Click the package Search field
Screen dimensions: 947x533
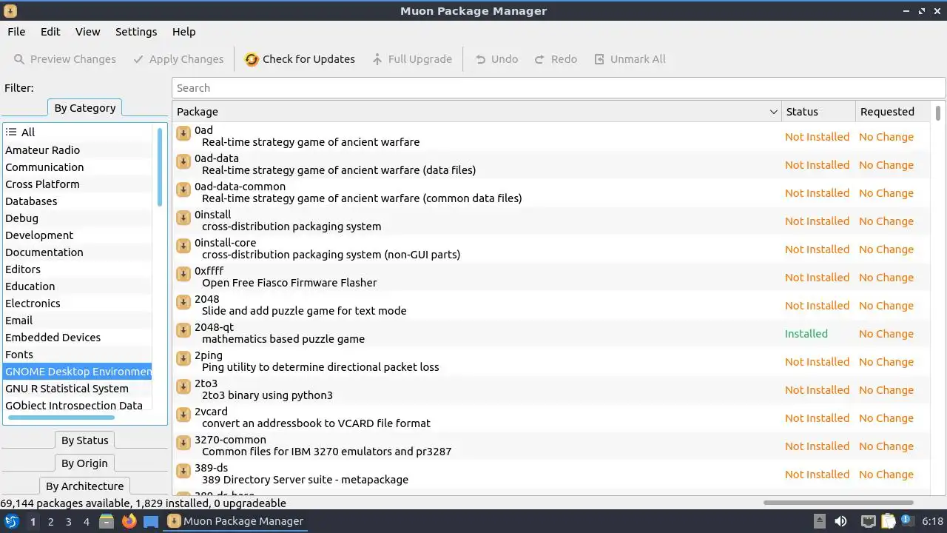(559, 88)
